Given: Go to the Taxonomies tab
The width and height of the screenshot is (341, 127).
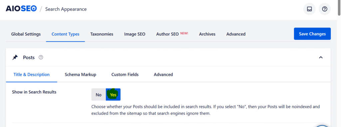Looking at the screenshot, I should click(102, 34).
